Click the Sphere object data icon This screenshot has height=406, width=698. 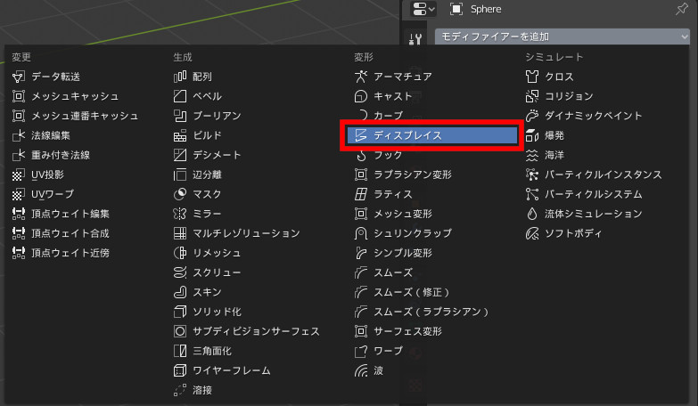(456, 9)
